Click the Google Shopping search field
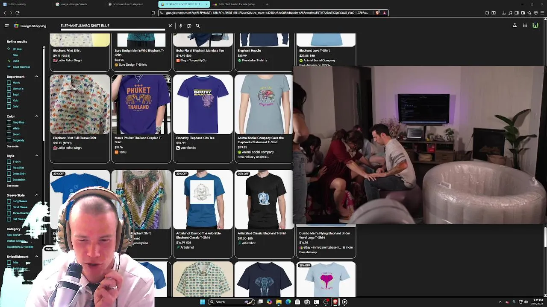547x307 pixels. pos(113,26)
